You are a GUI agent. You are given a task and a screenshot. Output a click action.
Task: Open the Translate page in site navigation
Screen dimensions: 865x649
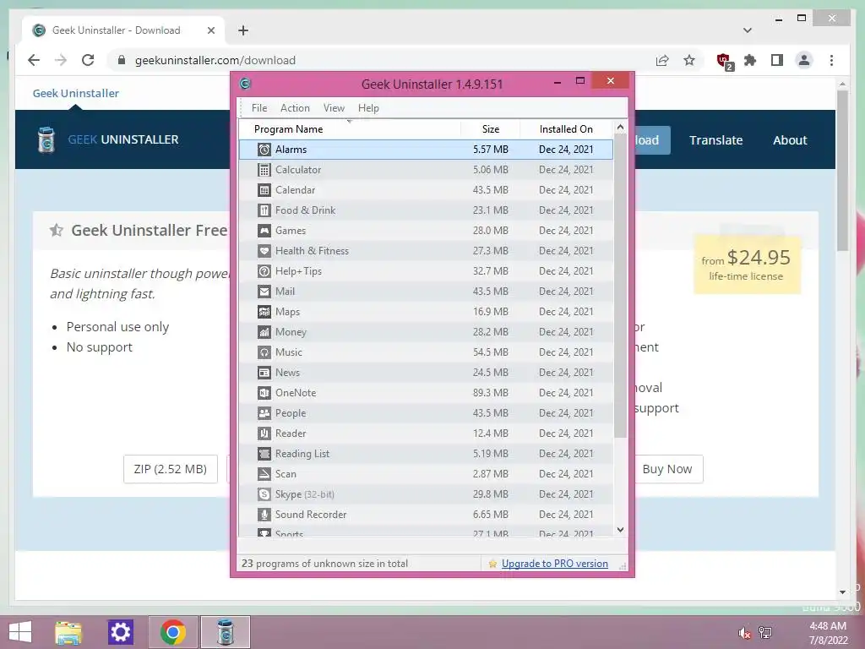coord(715,140)
